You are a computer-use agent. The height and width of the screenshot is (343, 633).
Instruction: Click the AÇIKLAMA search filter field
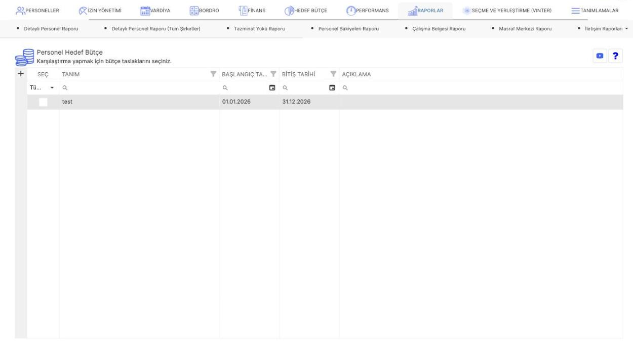pyautogui.click(x=481, y=88)
